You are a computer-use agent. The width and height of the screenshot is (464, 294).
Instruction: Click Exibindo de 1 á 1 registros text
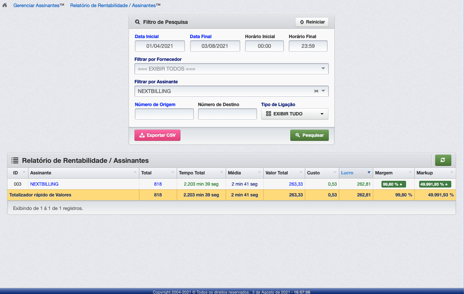pyautogui.click(x=48, y=208)
